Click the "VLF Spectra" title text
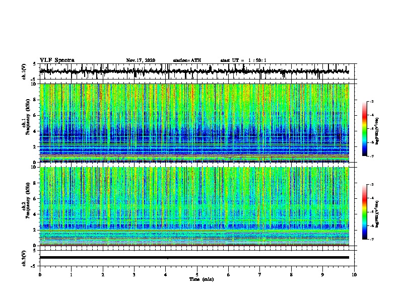The image size is (399, 308). (57, 60)
